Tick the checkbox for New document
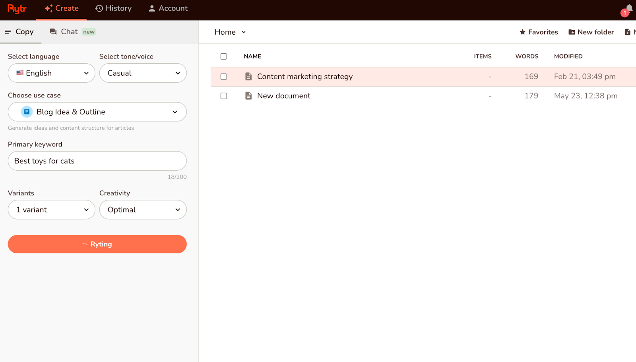The width and height of the screenshot is (636, 362). 223,95
